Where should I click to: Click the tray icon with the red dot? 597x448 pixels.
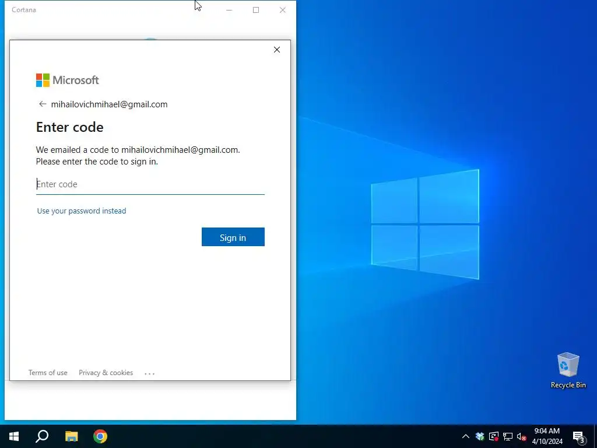pos(494,436)
